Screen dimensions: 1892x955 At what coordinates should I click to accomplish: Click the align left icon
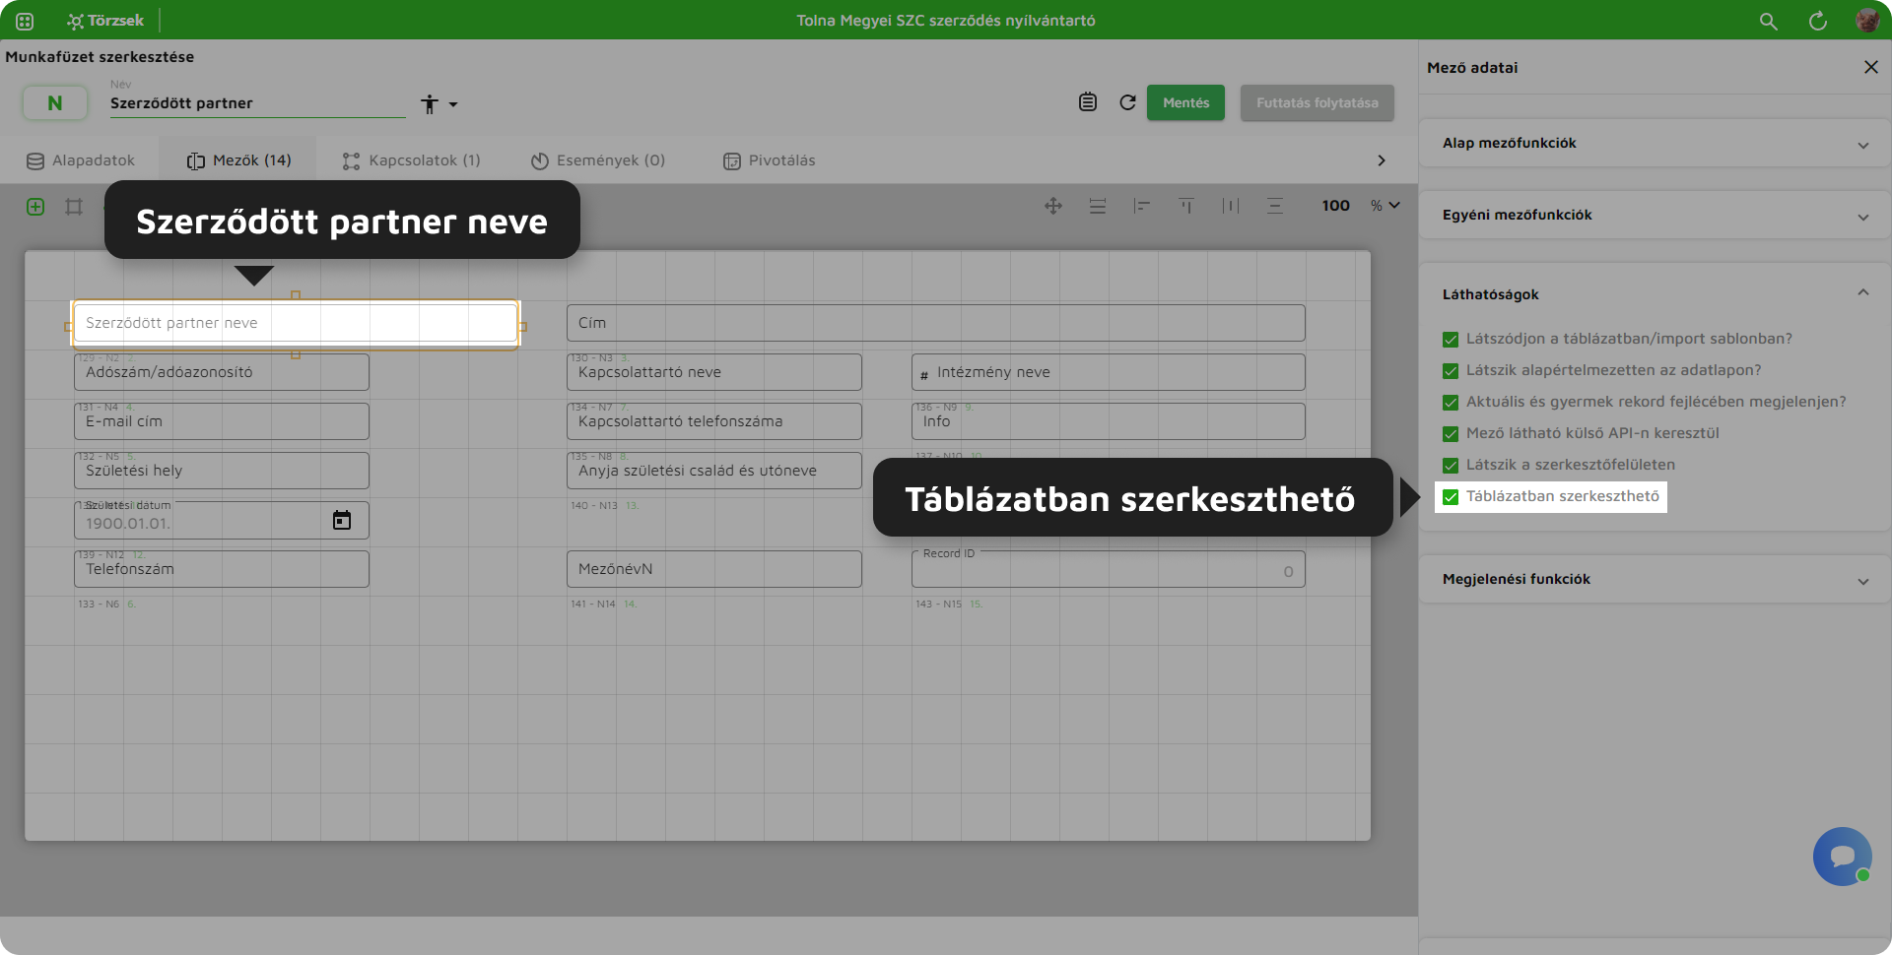1142,206
